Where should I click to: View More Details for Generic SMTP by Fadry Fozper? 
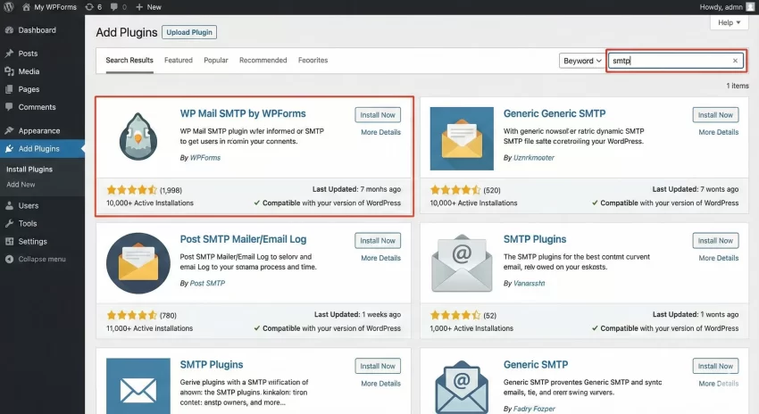[718, 384]
